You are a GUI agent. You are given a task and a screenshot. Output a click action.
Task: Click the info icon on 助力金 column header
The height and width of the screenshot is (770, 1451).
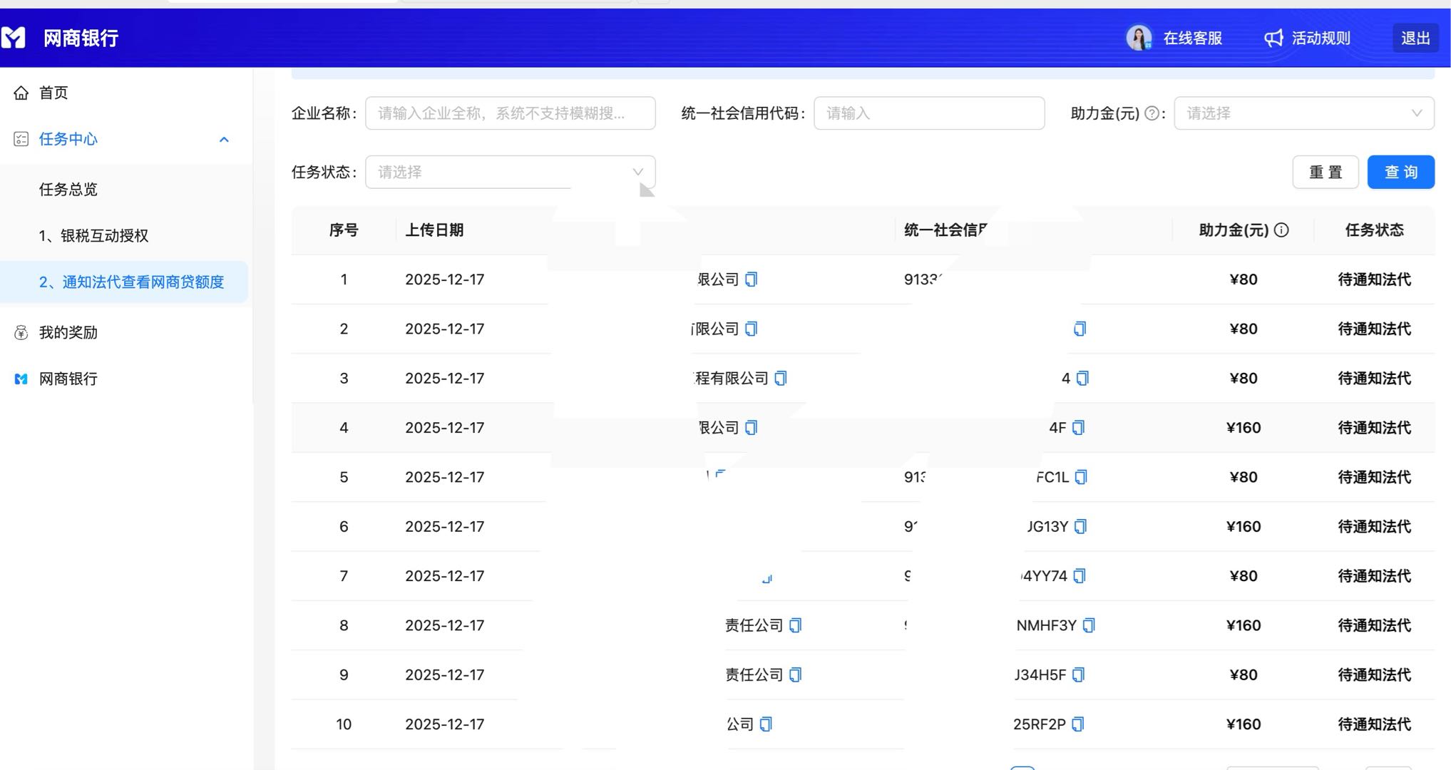point(1281,230)
